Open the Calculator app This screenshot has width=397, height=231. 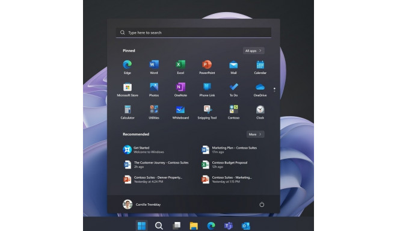click(128, 112)
